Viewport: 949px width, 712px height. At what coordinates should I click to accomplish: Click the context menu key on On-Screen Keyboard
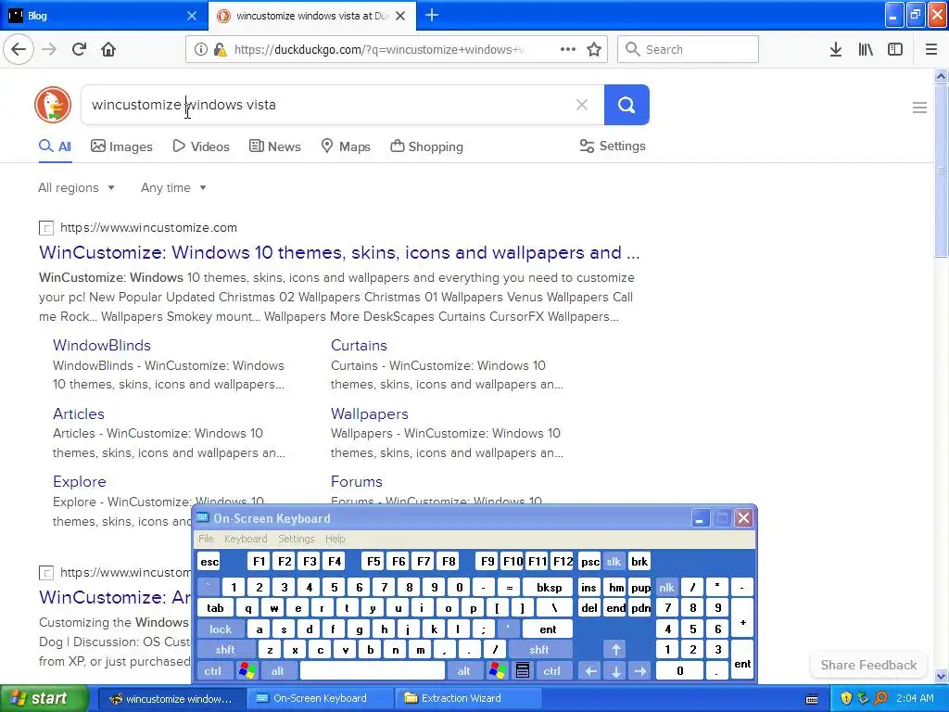pyautogui.click(x=523, y=670)
